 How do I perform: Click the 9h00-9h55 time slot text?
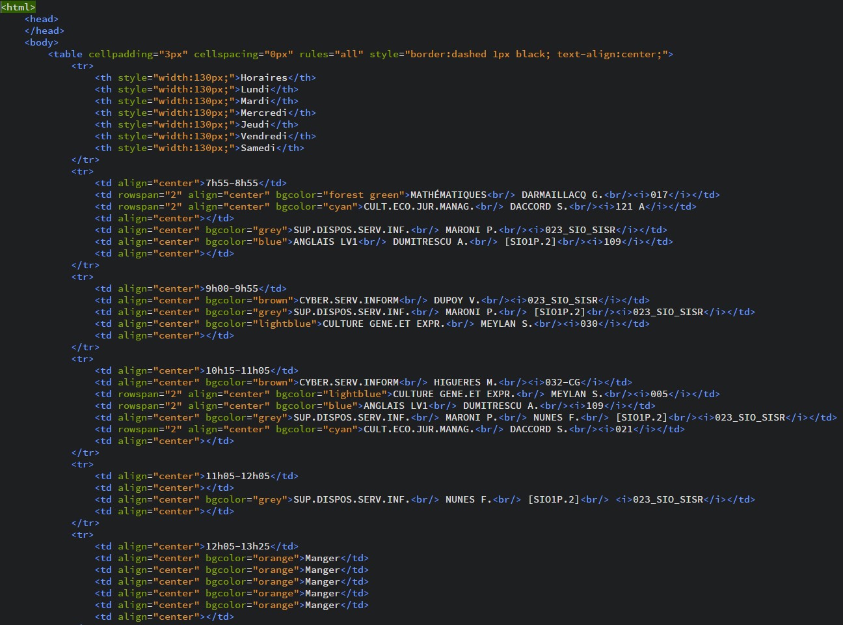232,288
